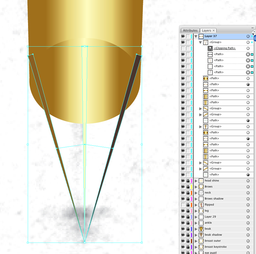This screenshot has height=254, width=256.
Task: Unlock the head shine layer lock icon
Action: (188, 181)
